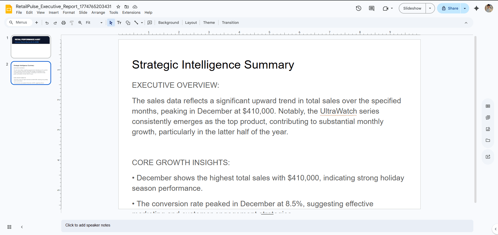This screenshot has height=235, width=498.
Task: Click the vertical scrollbar of the canvas
Action: coord(475,119)
